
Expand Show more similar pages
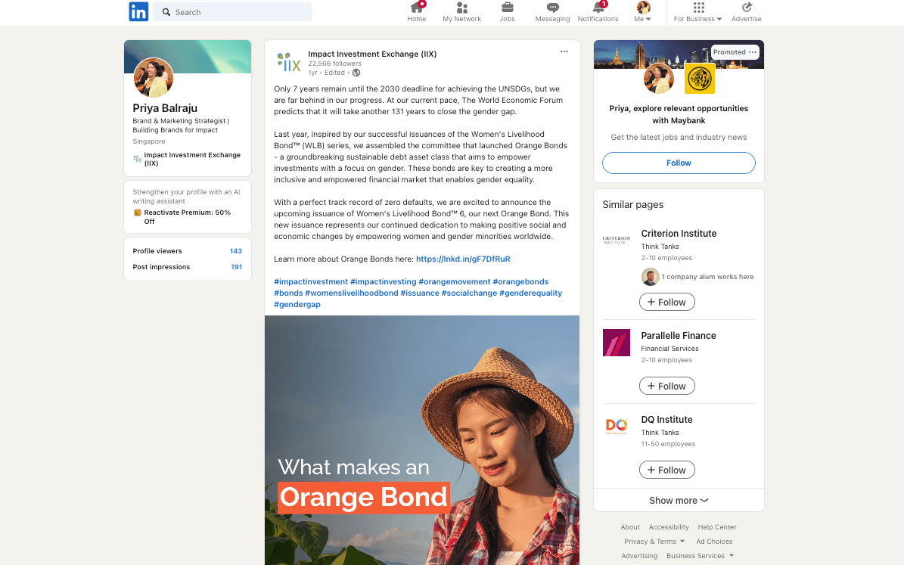pos(679,501)
